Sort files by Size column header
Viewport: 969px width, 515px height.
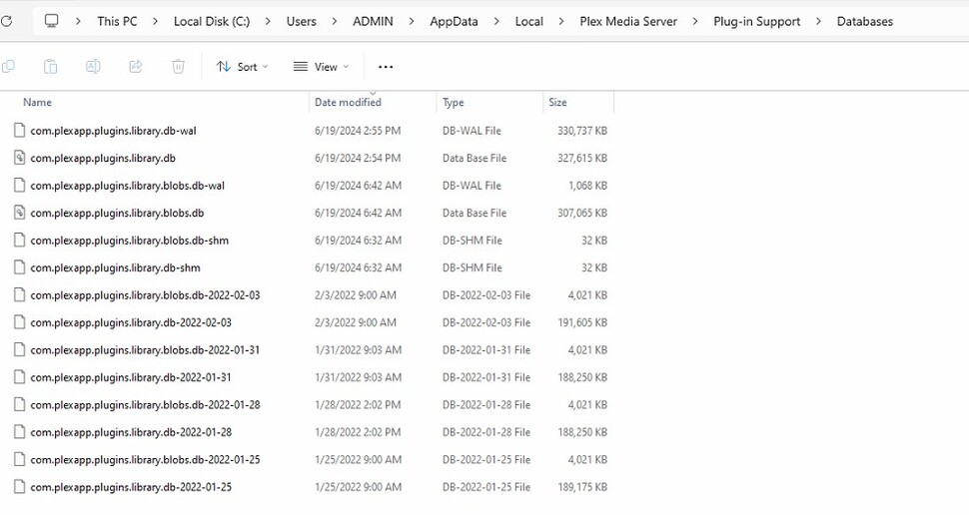click(557, 102)
